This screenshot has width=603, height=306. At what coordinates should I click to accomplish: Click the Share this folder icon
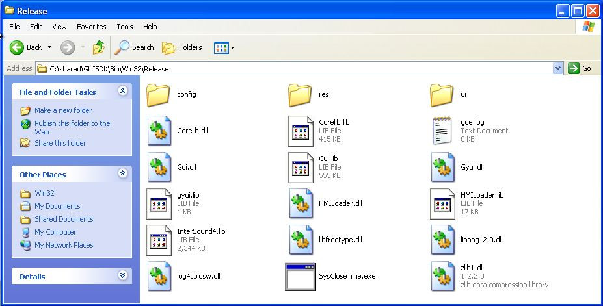pos(25,143)
